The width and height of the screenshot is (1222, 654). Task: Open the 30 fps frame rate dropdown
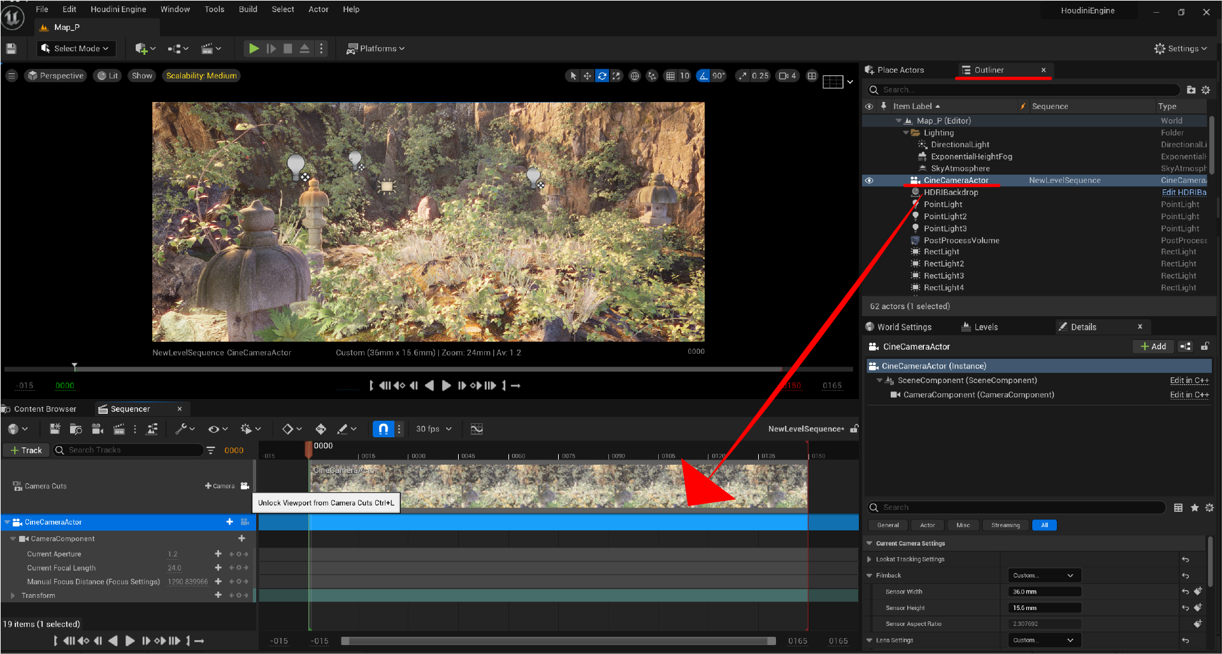tap(433, 428)
